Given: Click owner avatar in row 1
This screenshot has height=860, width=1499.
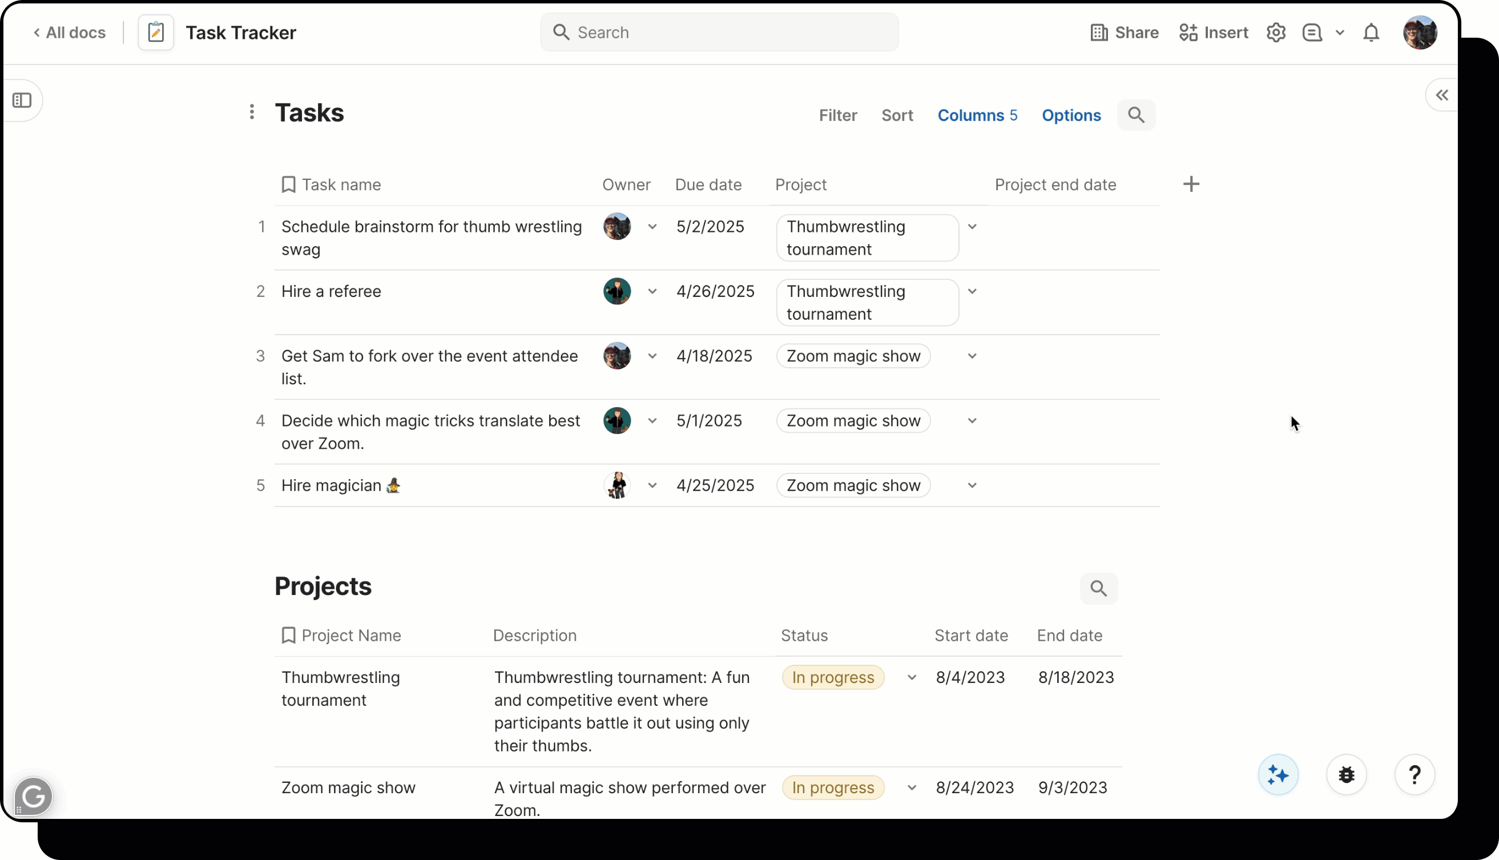Looking at the screenshot, I should [x=617, y=227].
